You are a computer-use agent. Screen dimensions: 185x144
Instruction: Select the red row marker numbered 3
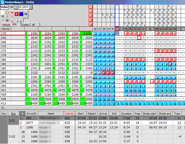[90, 20]
